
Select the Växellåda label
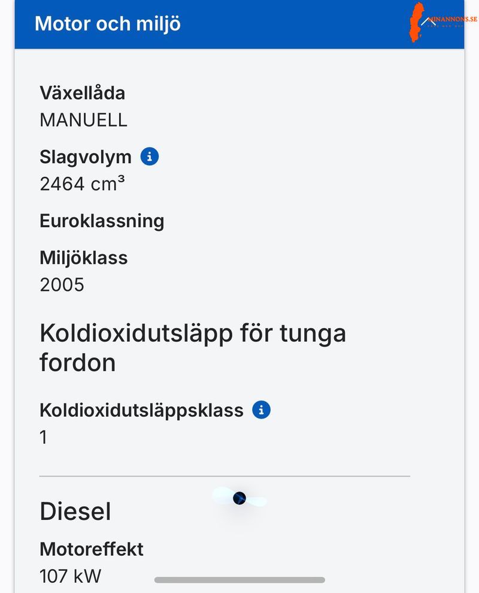[83, 93]
